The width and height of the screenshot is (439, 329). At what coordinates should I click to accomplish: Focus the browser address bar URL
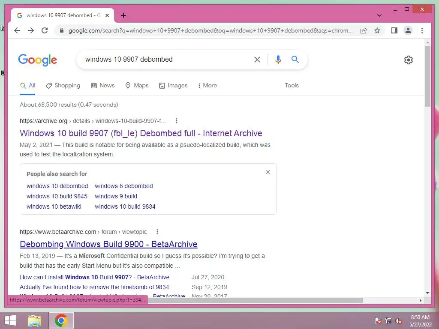(210, 30)
